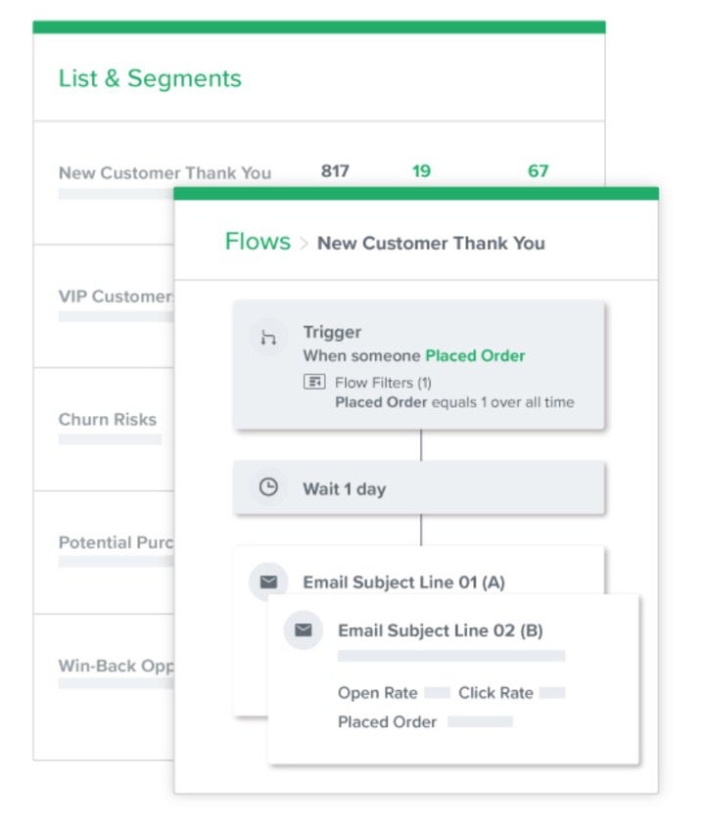Click the Flow Filters icon
Screen dimensions: 707x830
(x=314, y=382)
